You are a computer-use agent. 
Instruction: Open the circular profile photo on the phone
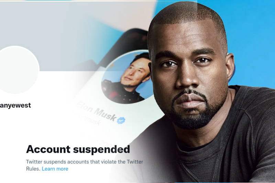[126, 77]
